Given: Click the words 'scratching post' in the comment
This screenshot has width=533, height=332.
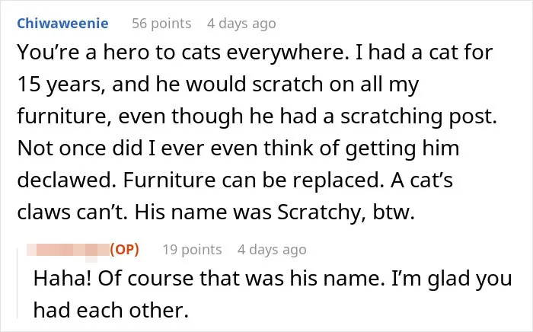Looking at the screenshot, I should click(x=419, y=117).
